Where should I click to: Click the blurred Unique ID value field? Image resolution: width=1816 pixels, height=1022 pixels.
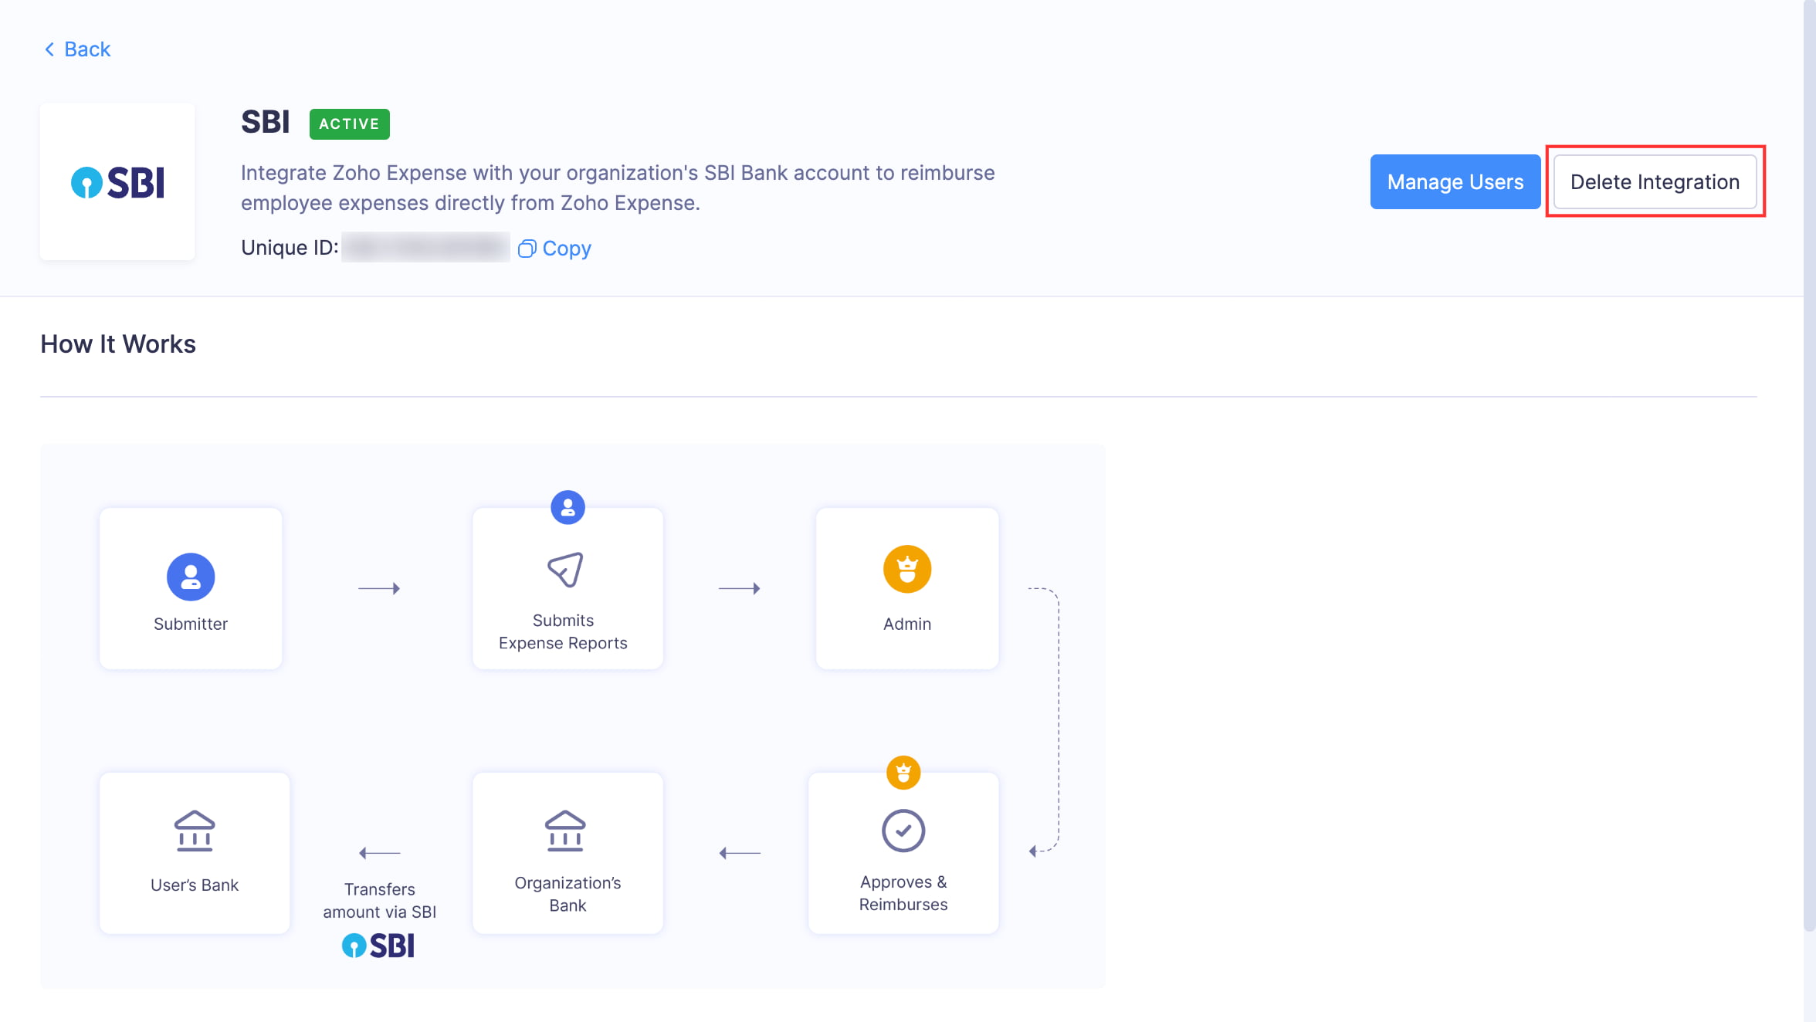click(425, 247)
